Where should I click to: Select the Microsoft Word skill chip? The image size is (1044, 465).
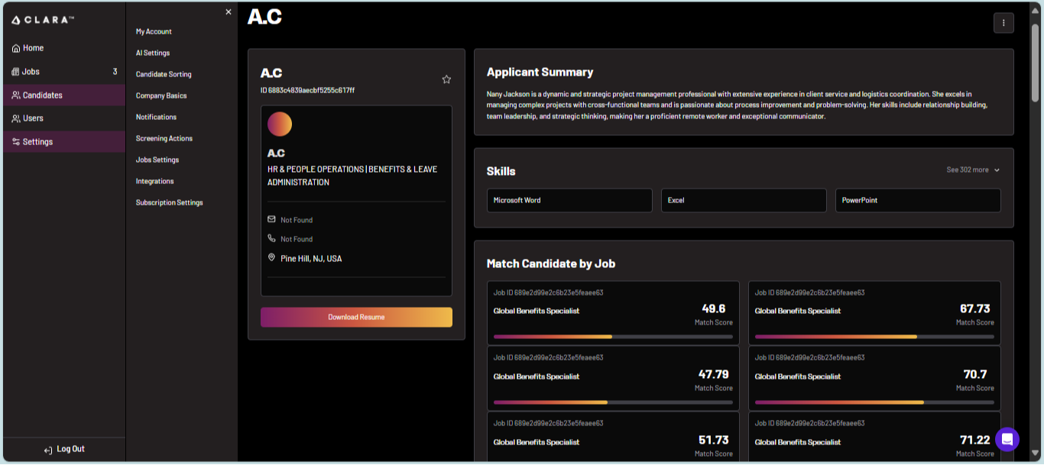569,201
